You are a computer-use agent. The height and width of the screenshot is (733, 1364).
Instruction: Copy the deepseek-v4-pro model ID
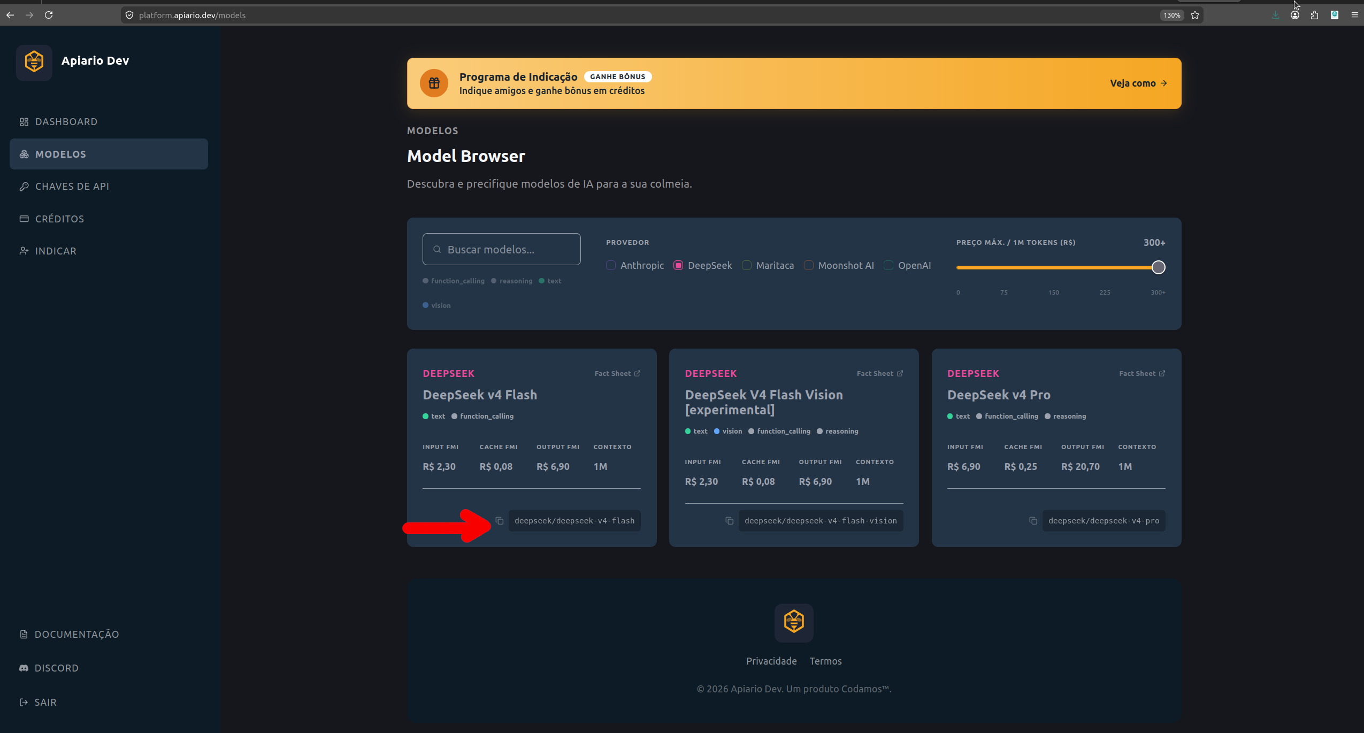(x=1033, y=521)
